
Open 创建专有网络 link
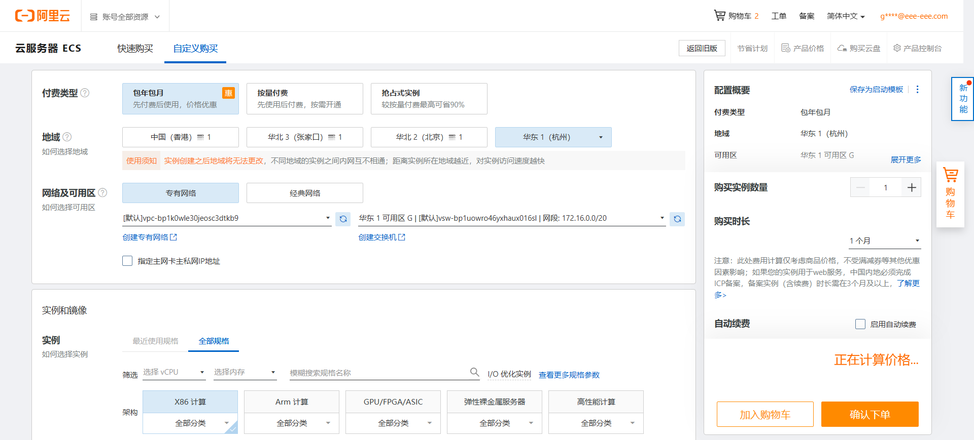pos(150,237)
